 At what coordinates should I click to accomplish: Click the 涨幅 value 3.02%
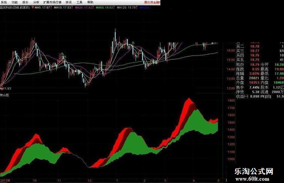(254, 74)
